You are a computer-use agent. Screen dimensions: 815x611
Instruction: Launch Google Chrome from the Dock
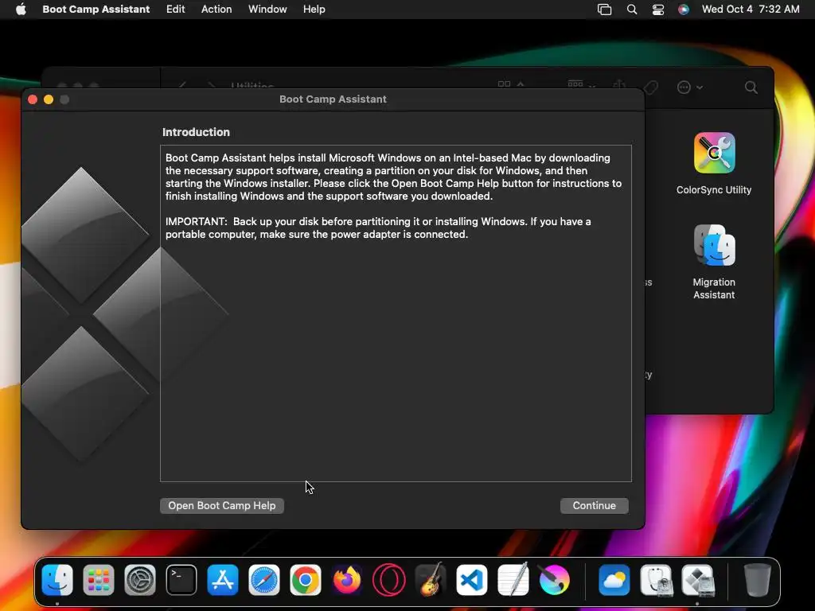coord(306,580)
